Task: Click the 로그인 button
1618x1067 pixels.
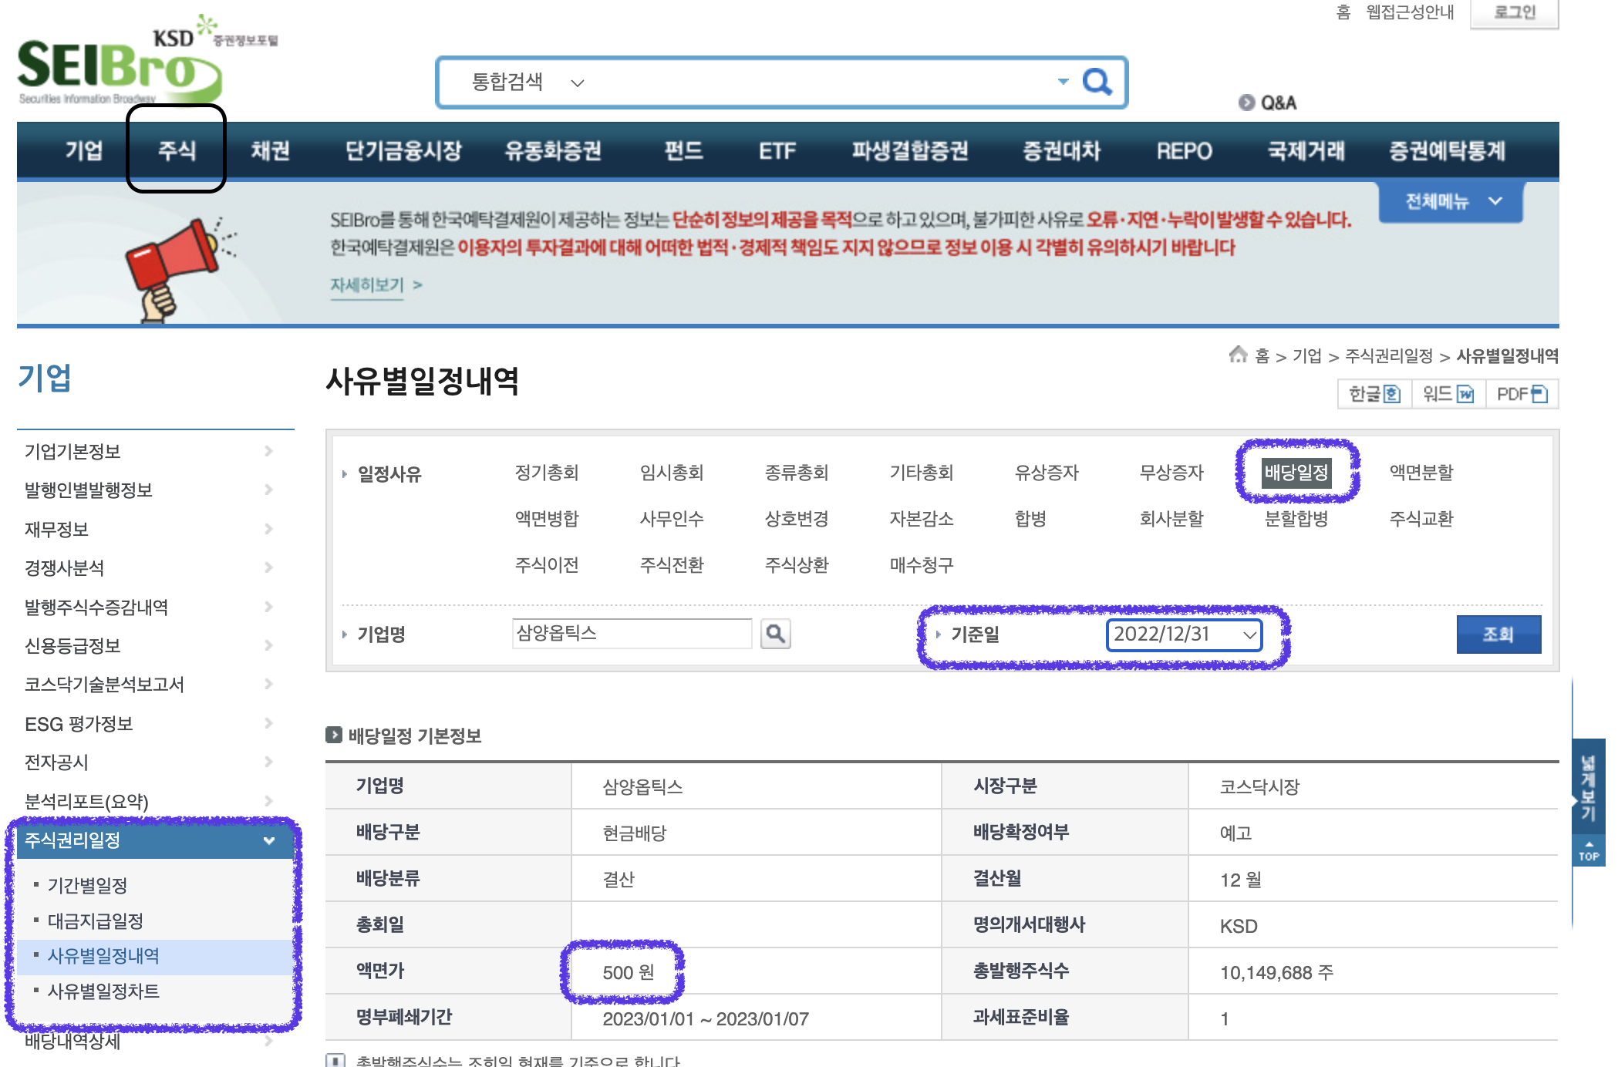Action: pos(1515,13)
